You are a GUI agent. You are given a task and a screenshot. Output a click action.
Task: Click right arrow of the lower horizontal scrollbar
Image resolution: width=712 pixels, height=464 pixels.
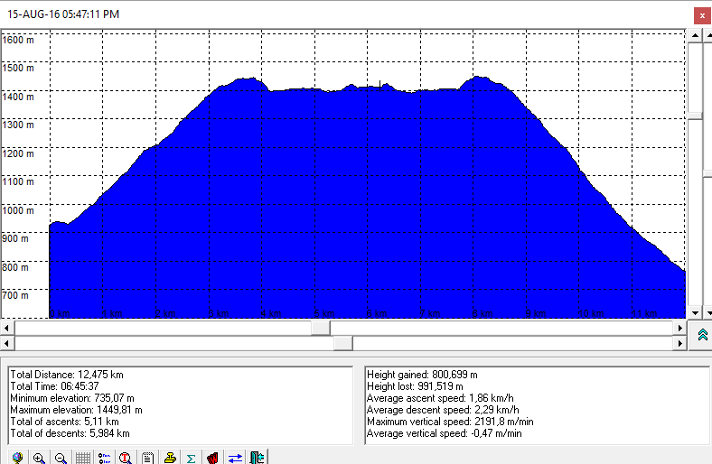[x=680, y=343]
